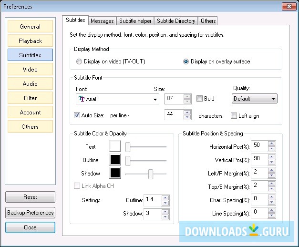Click the font Size field showing 87

[x=174, y=99]
